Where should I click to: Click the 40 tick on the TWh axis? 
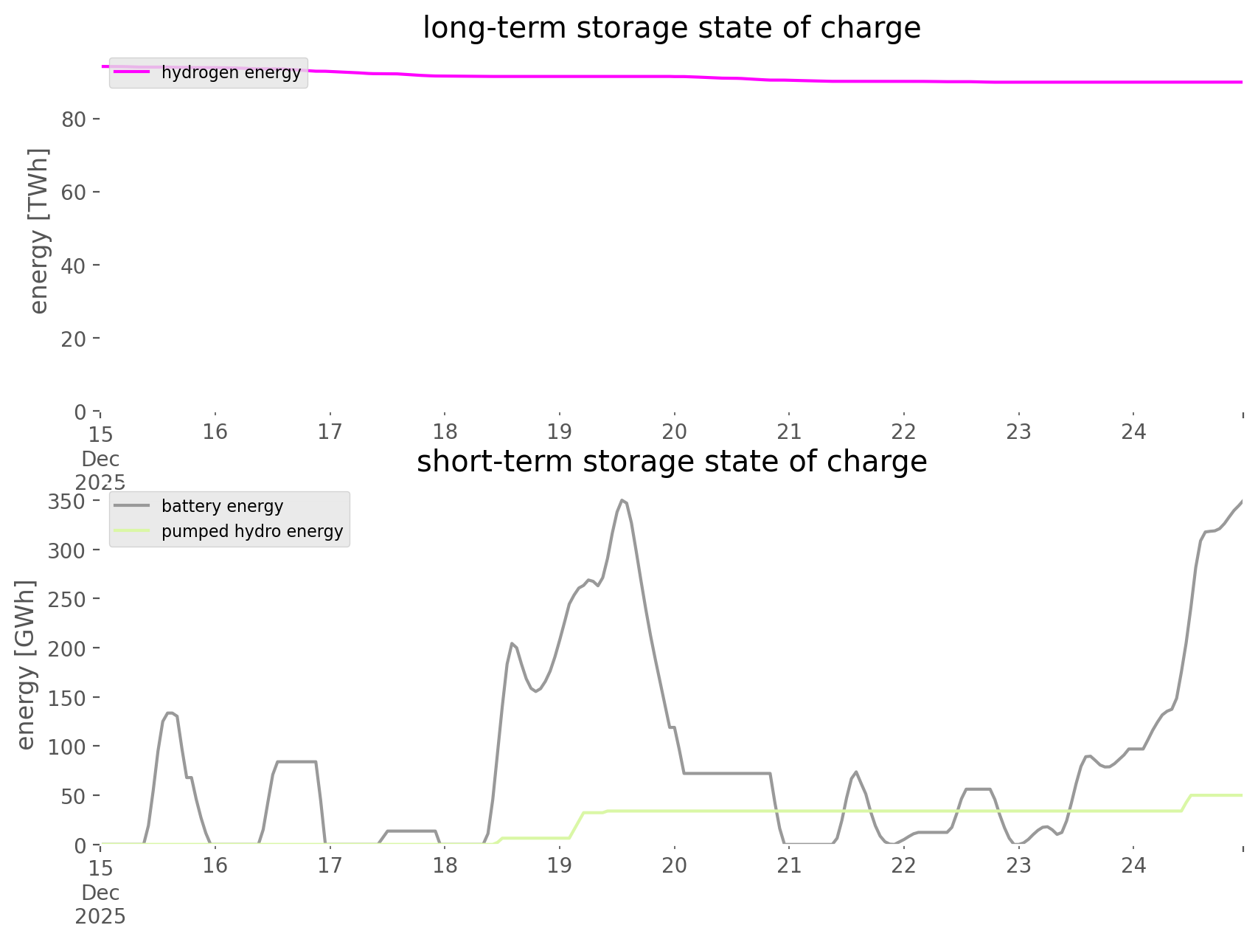[x=74, y=266]
